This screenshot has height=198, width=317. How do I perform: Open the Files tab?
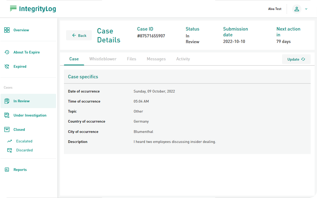tap(132, 59)
